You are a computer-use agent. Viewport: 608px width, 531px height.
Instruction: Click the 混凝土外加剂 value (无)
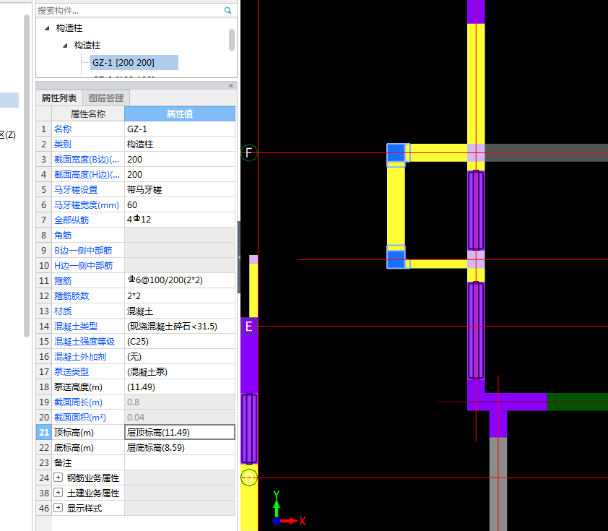coord(180,356)
